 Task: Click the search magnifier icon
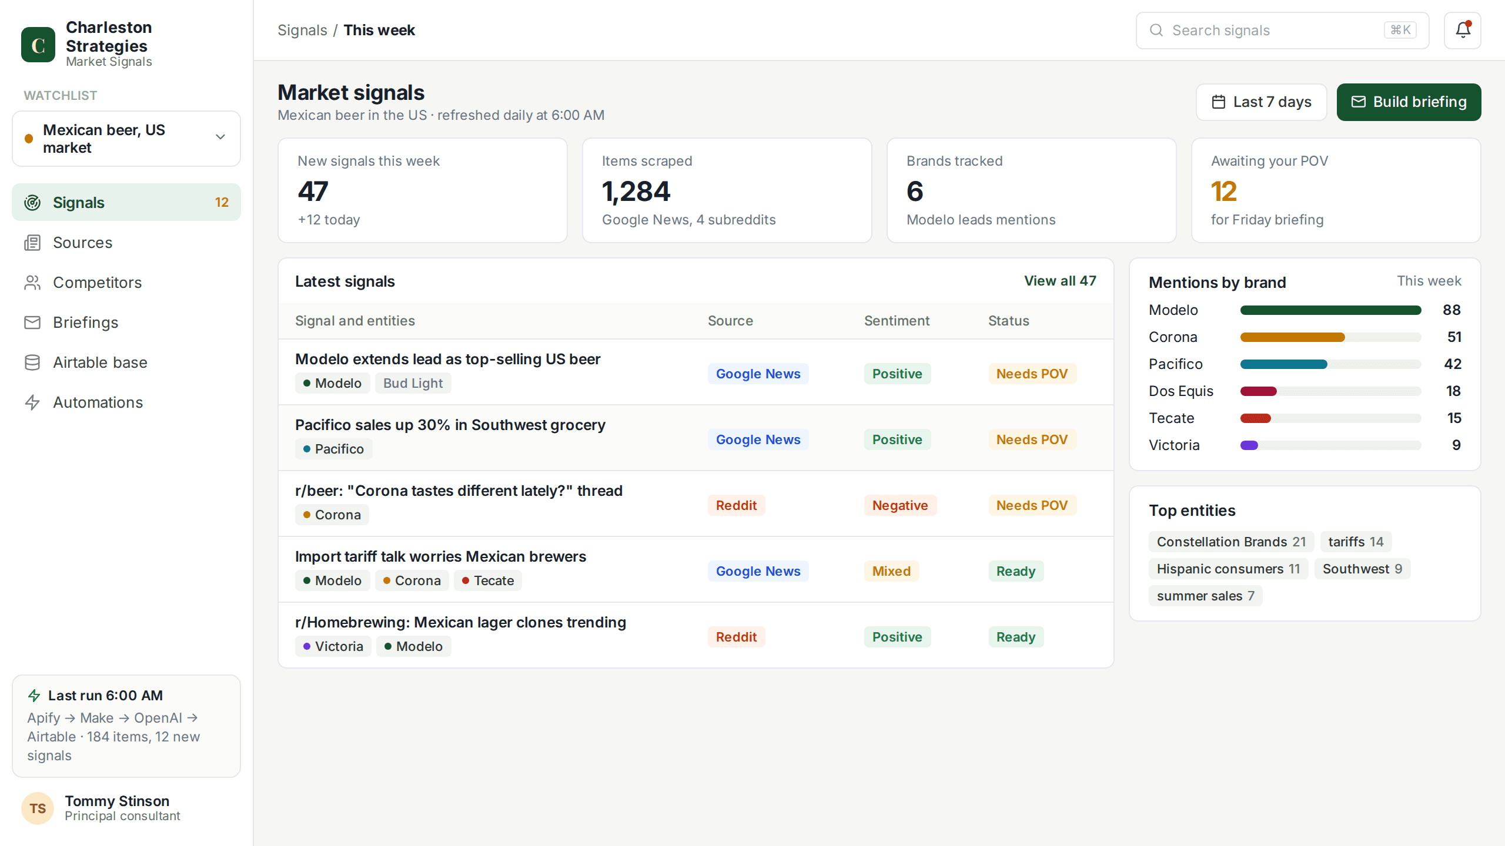1156,31
